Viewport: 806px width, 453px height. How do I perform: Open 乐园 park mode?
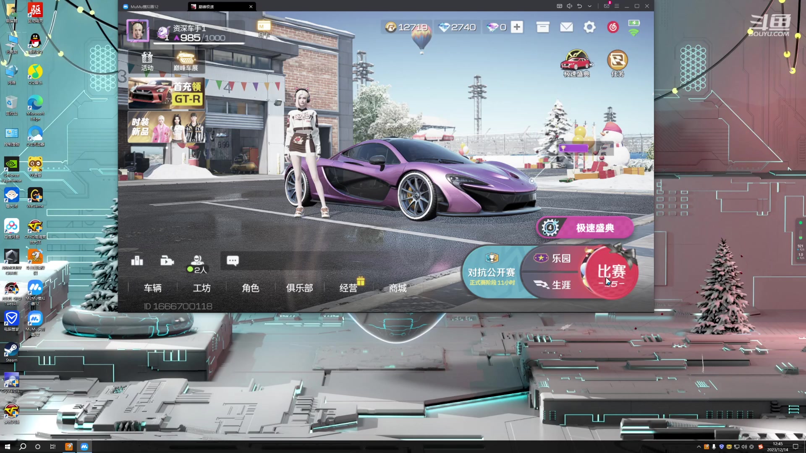coord(552,258)
